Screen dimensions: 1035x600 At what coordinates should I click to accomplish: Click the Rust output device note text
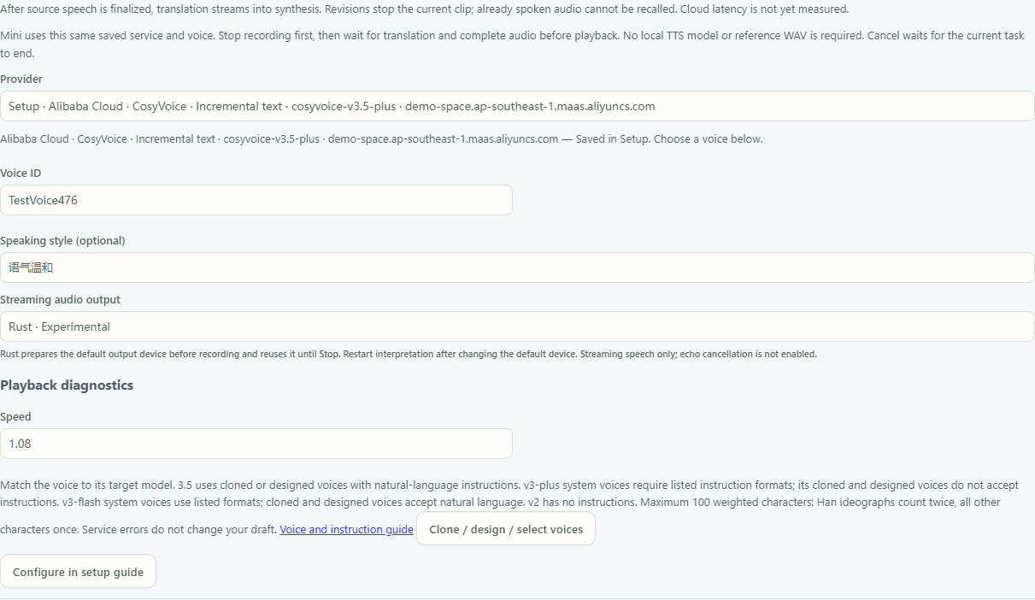click(x=409, y=354)
